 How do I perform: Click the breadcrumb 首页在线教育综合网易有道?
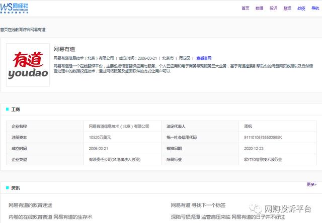(23, 30)
